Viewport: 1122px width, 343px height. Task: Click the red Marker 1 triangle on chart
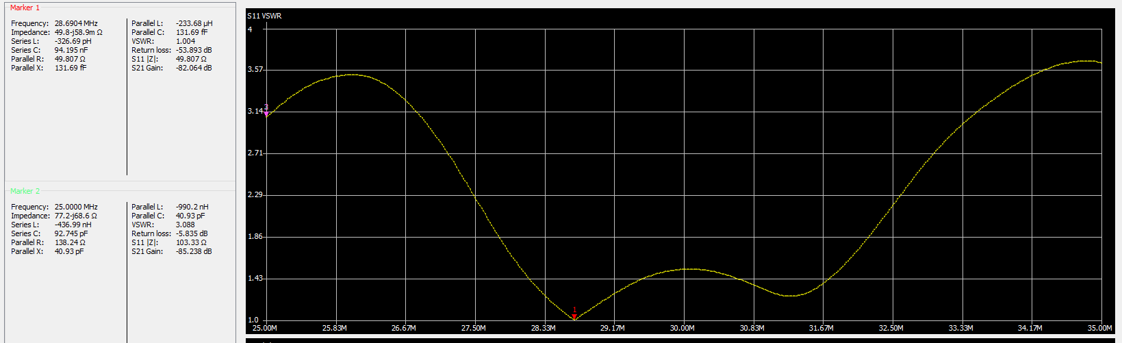(574, 317)
